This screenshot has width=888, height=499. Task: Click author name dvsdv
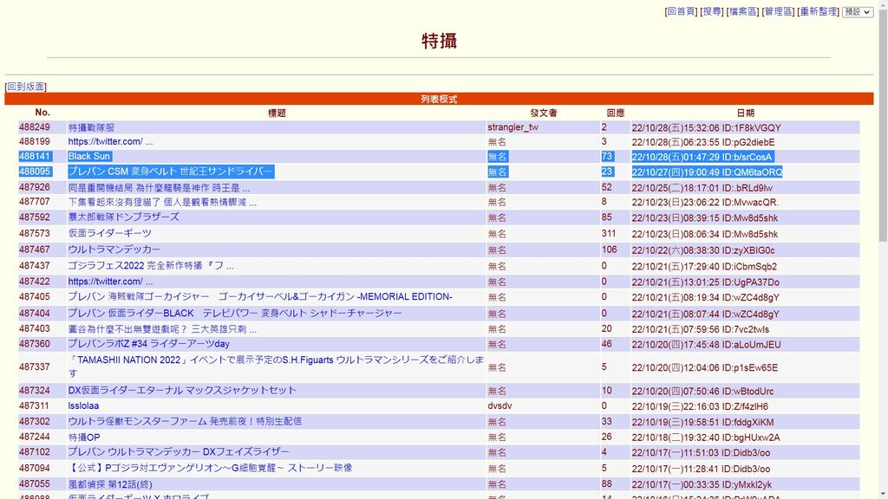500,406
